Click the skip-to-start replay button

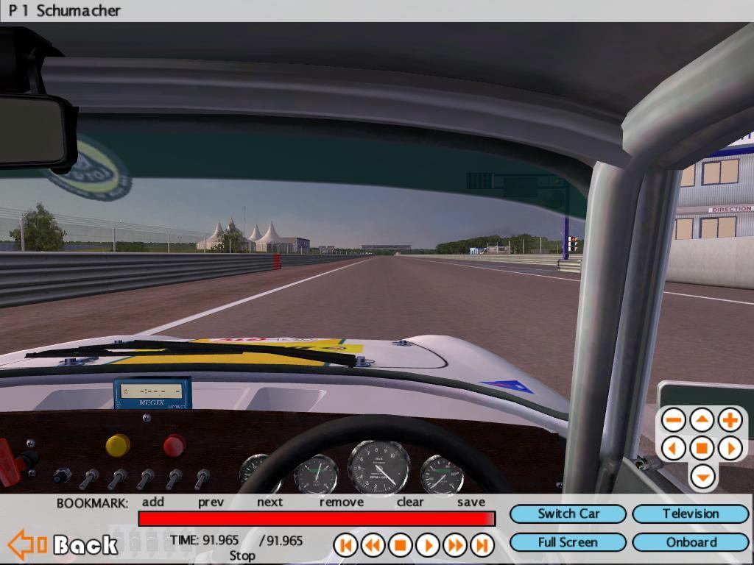click(x=345, y=545)
